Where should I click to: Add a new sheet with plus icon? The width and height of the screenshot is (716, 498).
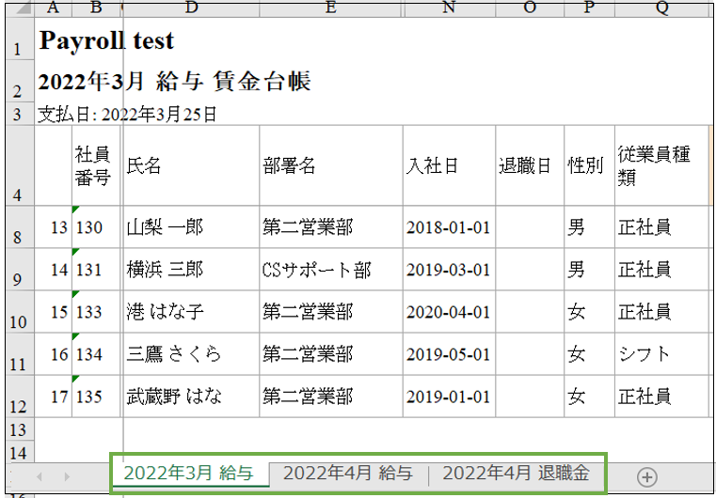[x=646, y=476]
